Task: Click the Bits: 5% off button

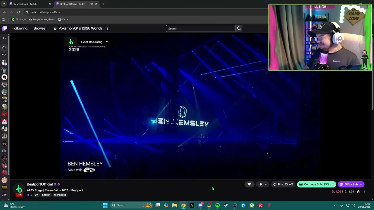Action: pos(283,184)
